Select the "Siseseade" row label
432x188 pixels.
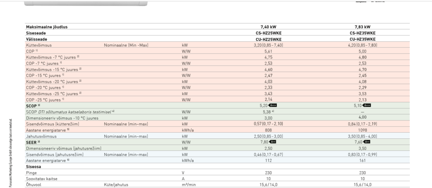point(36,33)
